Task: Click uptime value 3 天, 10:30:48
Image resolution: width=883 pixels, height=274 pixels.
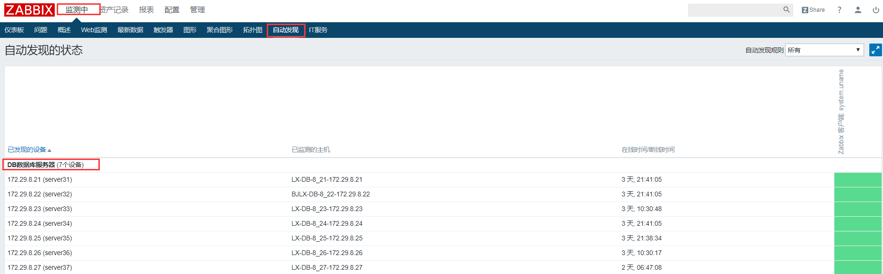Action: (x=642, y=209)
